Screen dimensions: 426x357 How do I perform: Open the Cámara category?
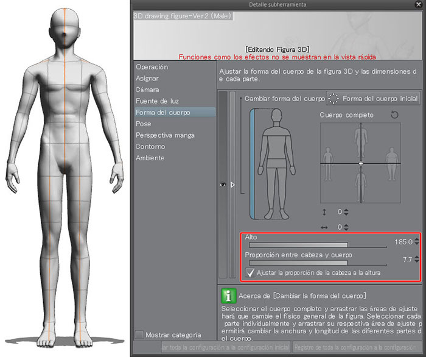point(147,90)
